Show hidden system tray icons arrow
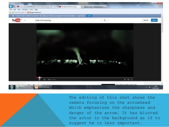Viewport: 169px width, 127px height. 147,87
